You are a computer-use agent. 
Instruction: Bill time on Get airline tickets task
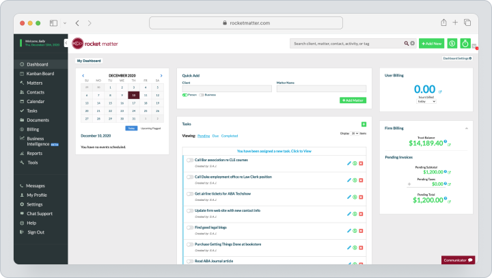point(355,197)
